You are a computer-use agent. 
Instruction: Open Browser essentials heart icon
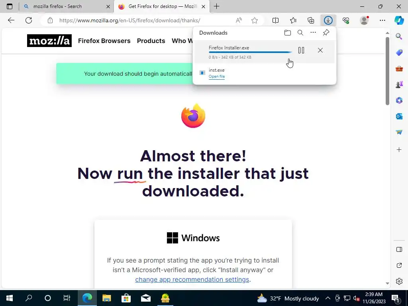tap(345, 20)
